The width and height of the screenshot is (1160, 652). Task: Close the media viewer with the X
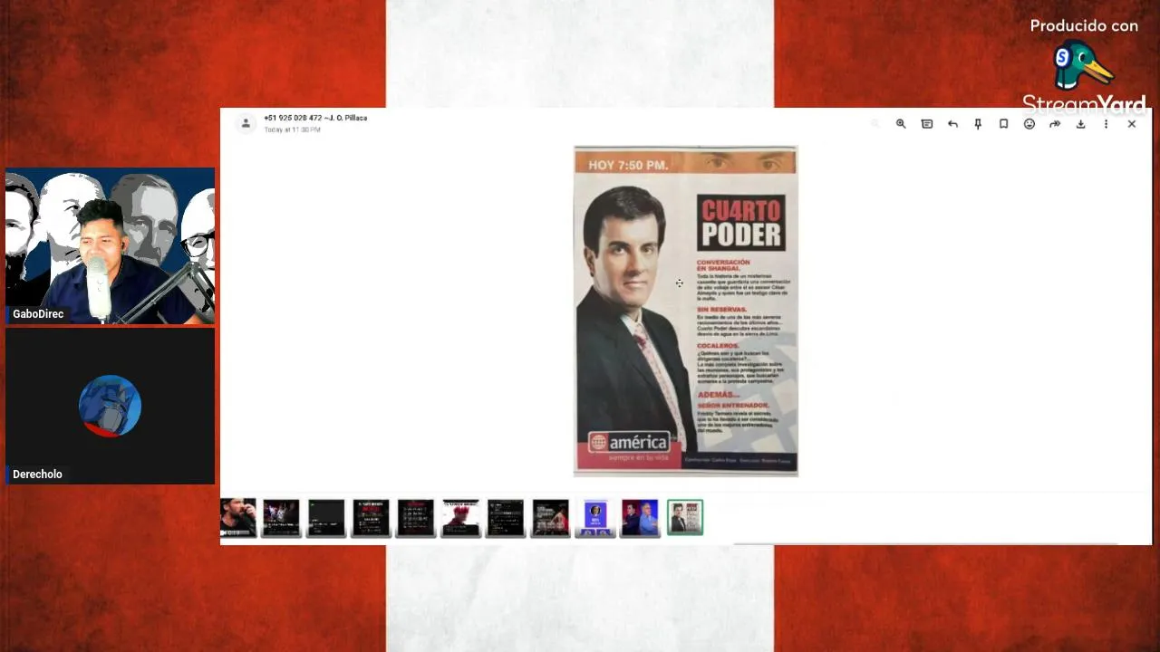(x=1131, y=124)
